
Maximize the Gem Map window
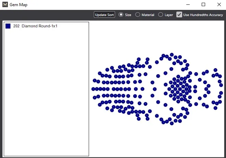203,5
